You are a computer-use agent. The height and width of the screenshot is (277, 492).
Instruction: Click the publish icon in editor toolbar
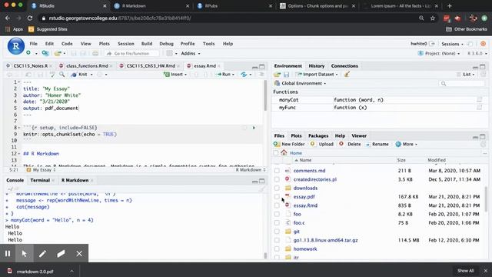pos(244,75)
